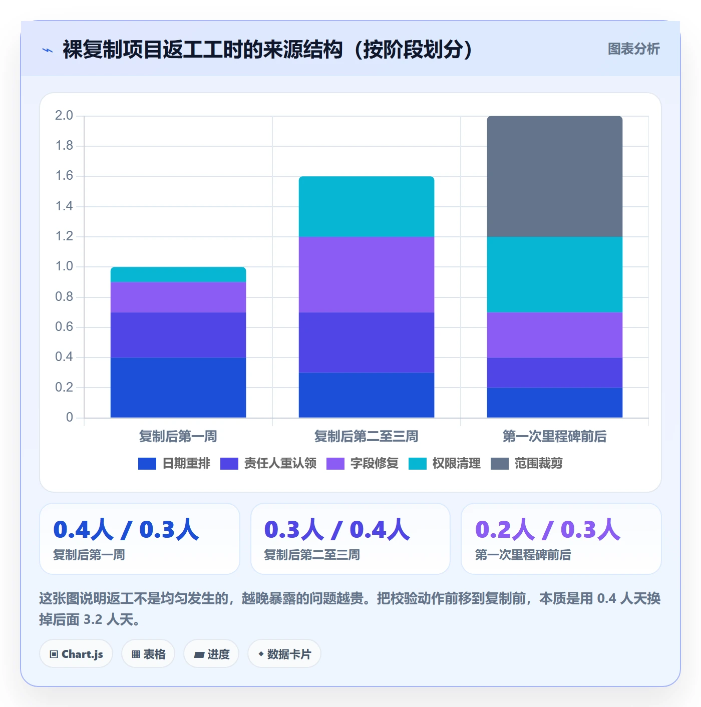The width and height of the screenshot is (701, 707).
Task: Click the 范围裁剪 legend label
Action: point(539,464)
